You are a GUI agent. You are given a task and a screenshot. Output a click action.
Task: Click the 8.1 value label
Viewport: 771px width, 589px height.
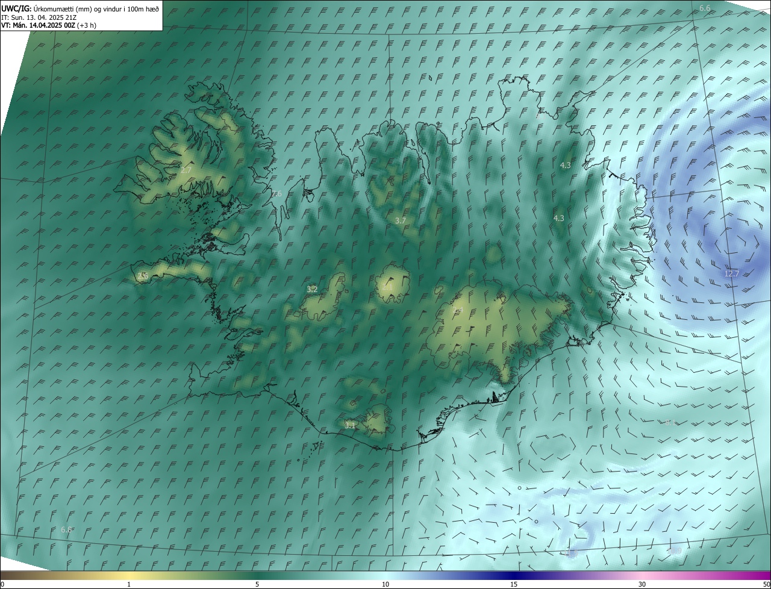pyautogui.click(x=671, y=422)
